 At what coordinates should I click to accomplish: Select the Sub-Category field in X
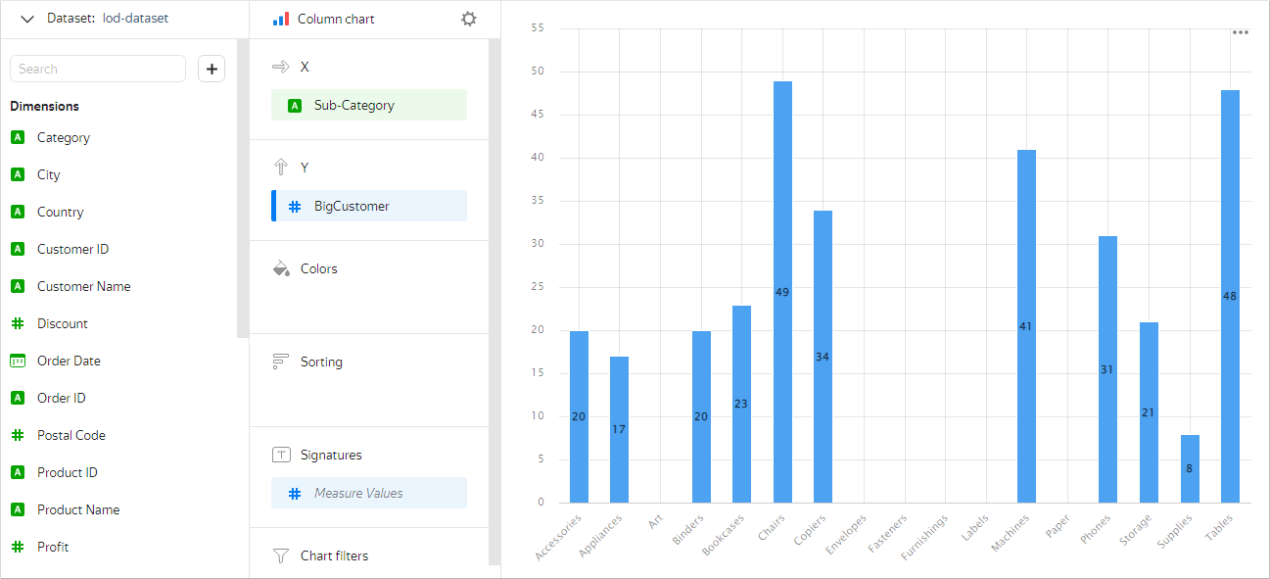pos(368,105)
